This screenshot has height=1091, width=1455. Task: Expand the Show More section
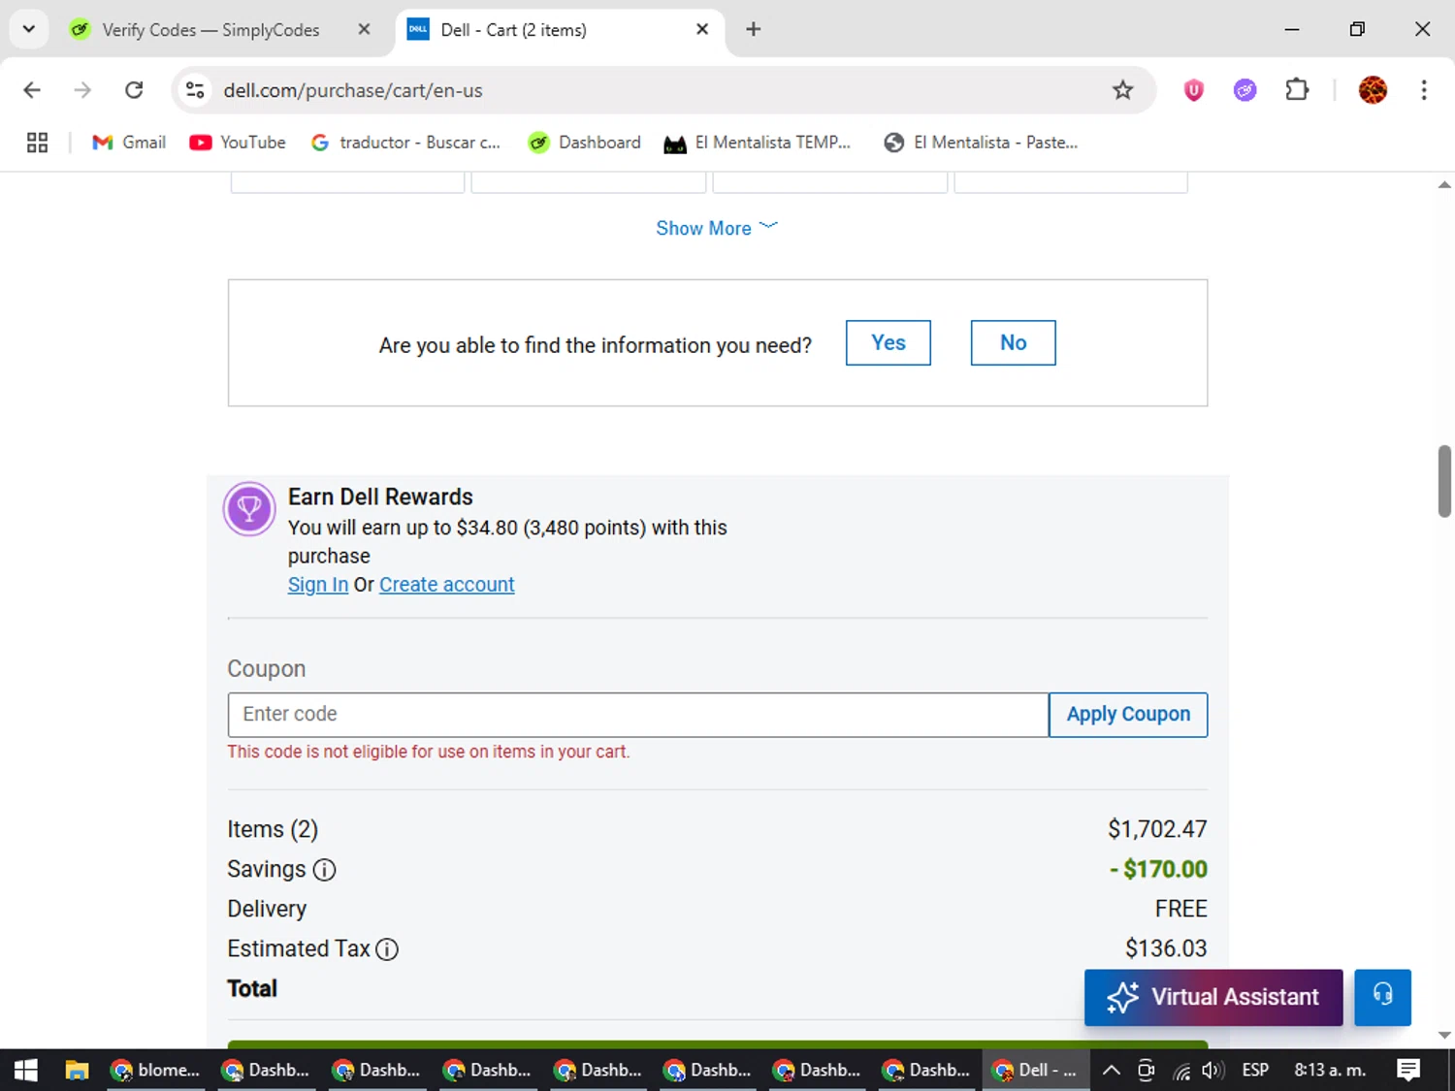click(717, 228)
